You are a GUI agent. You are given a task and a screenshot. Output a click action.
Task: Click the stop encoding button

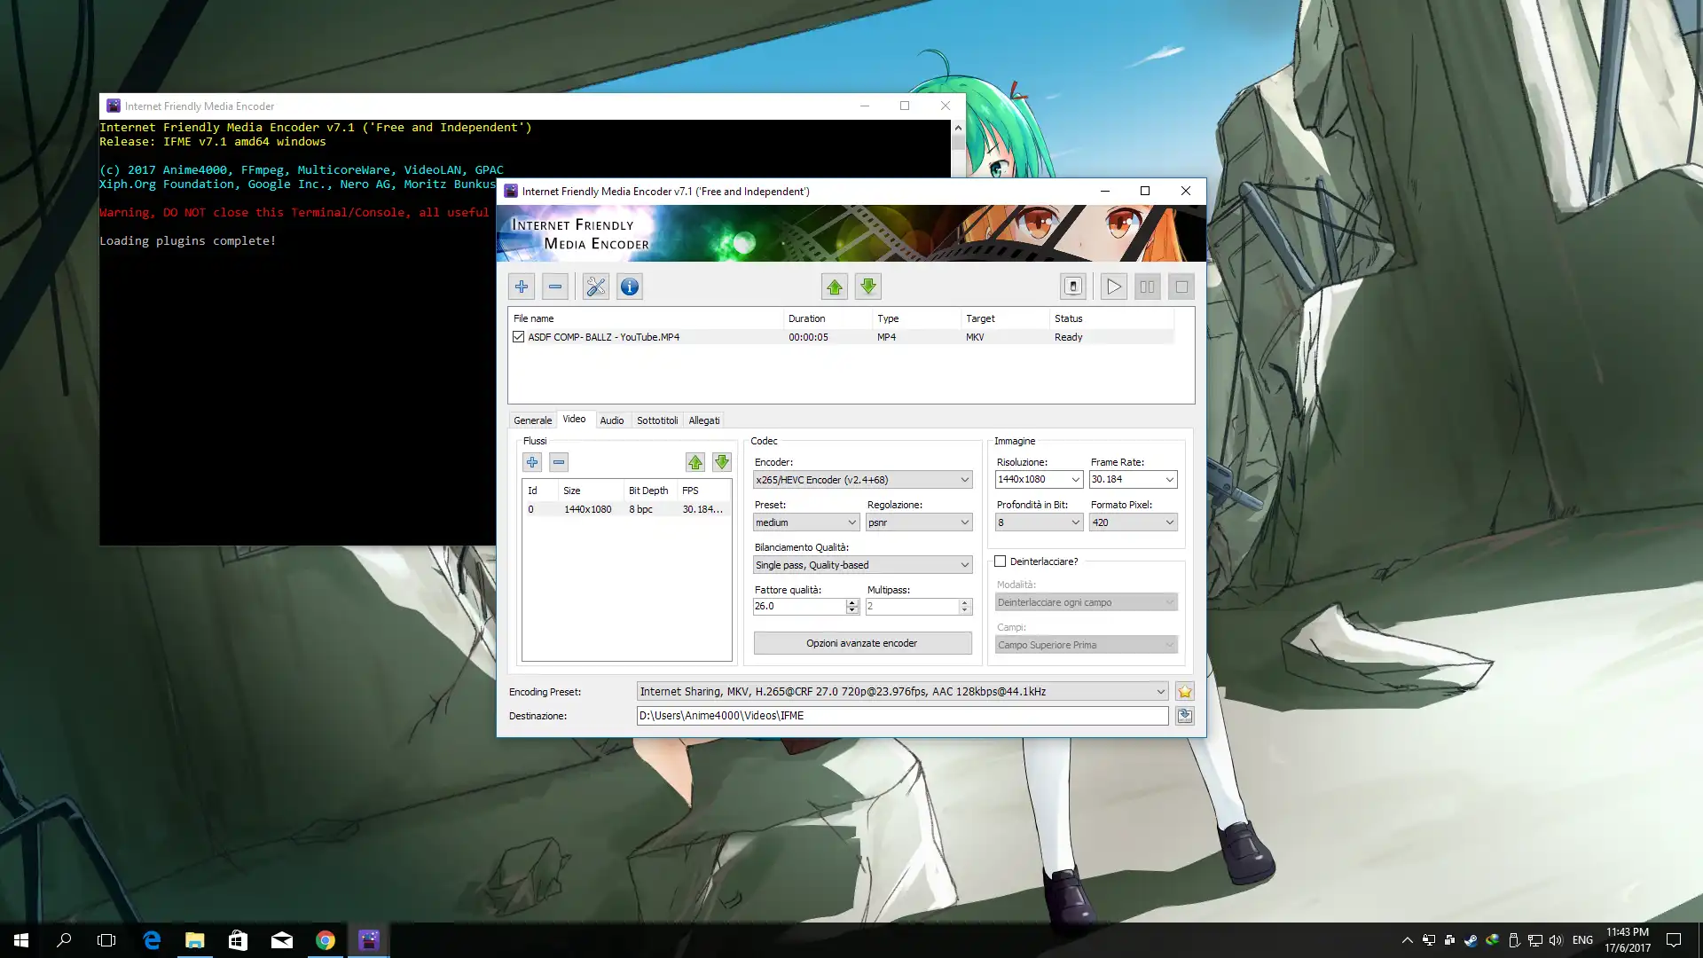[1181, 287]
